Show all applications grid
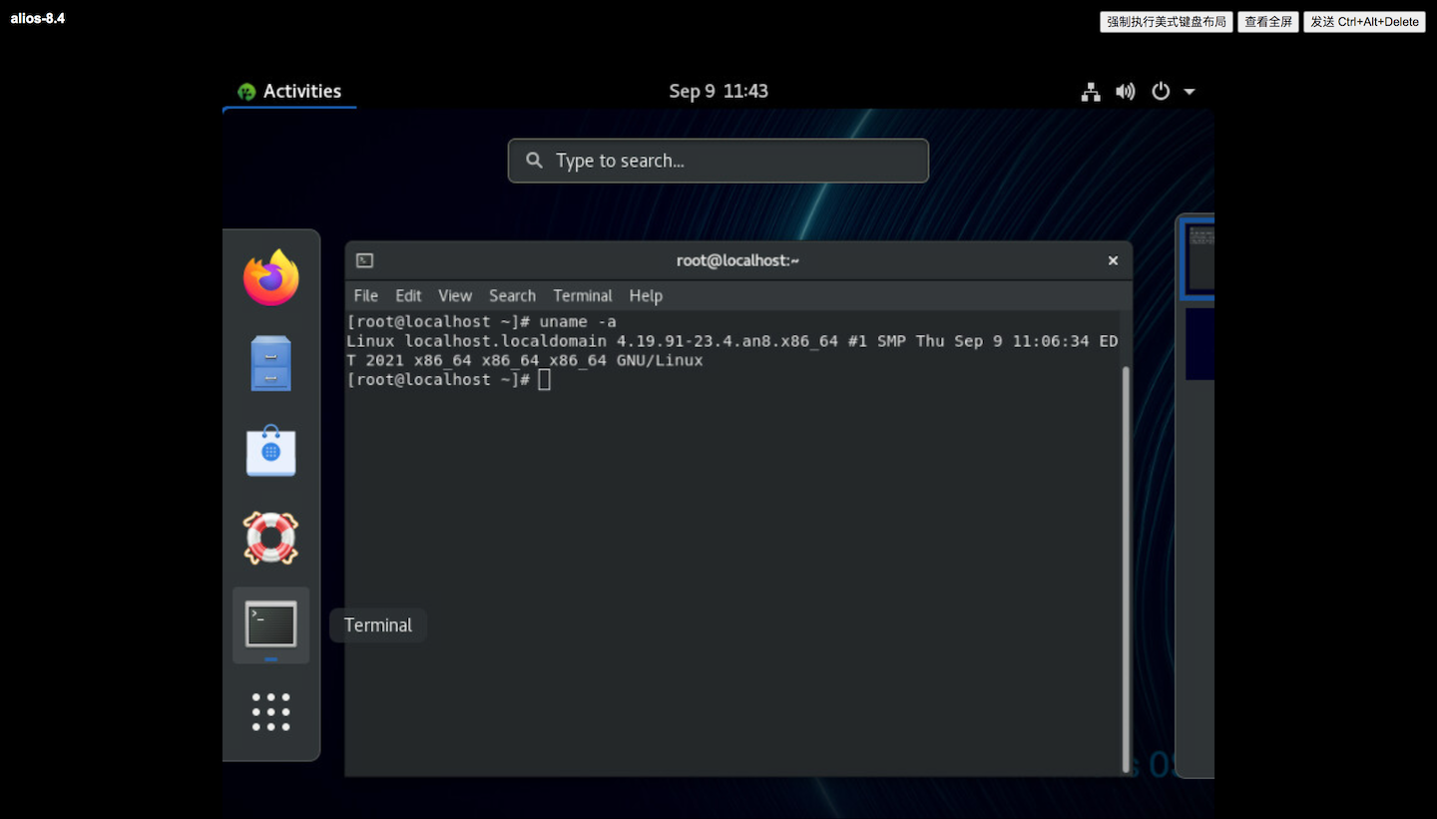This screenshot has width=1437, height=819. click(x=270, y=712)
